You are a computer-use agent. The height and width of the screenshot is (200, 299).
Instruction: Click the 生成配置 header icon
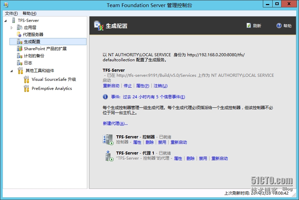99,26
